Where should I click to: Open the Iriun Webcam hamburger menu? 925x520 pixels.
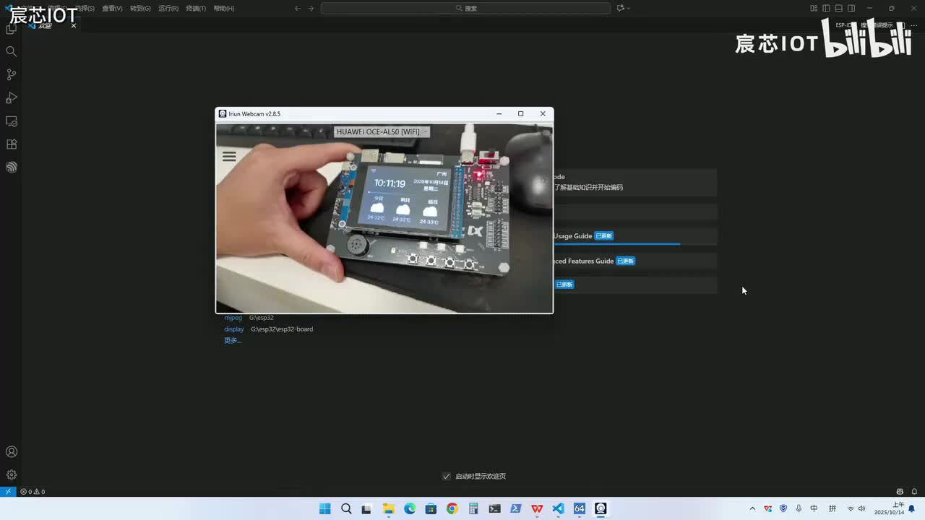click(229, 157)
